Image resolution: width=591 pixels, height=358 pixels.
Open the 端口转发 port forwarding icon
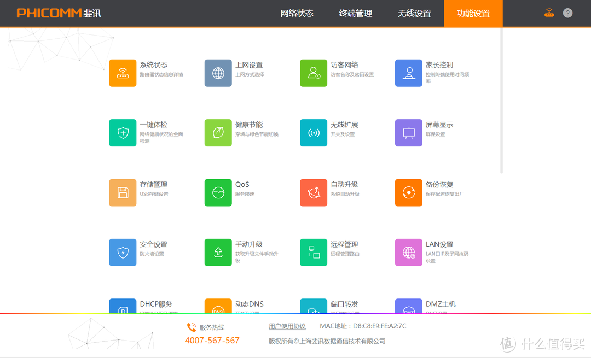point(313,306)
